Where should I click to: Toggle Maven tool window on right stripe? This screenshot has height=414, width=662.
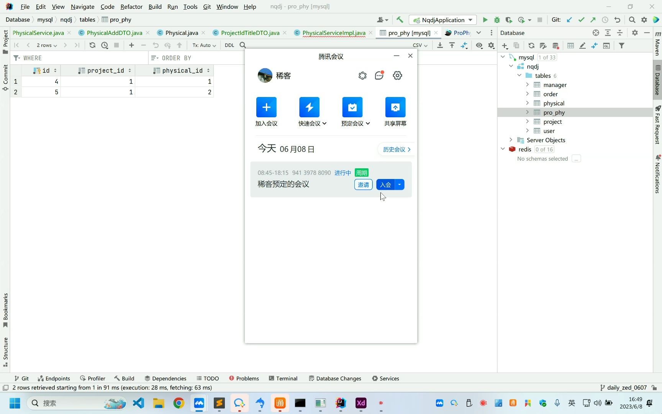(x=657, y=44)
